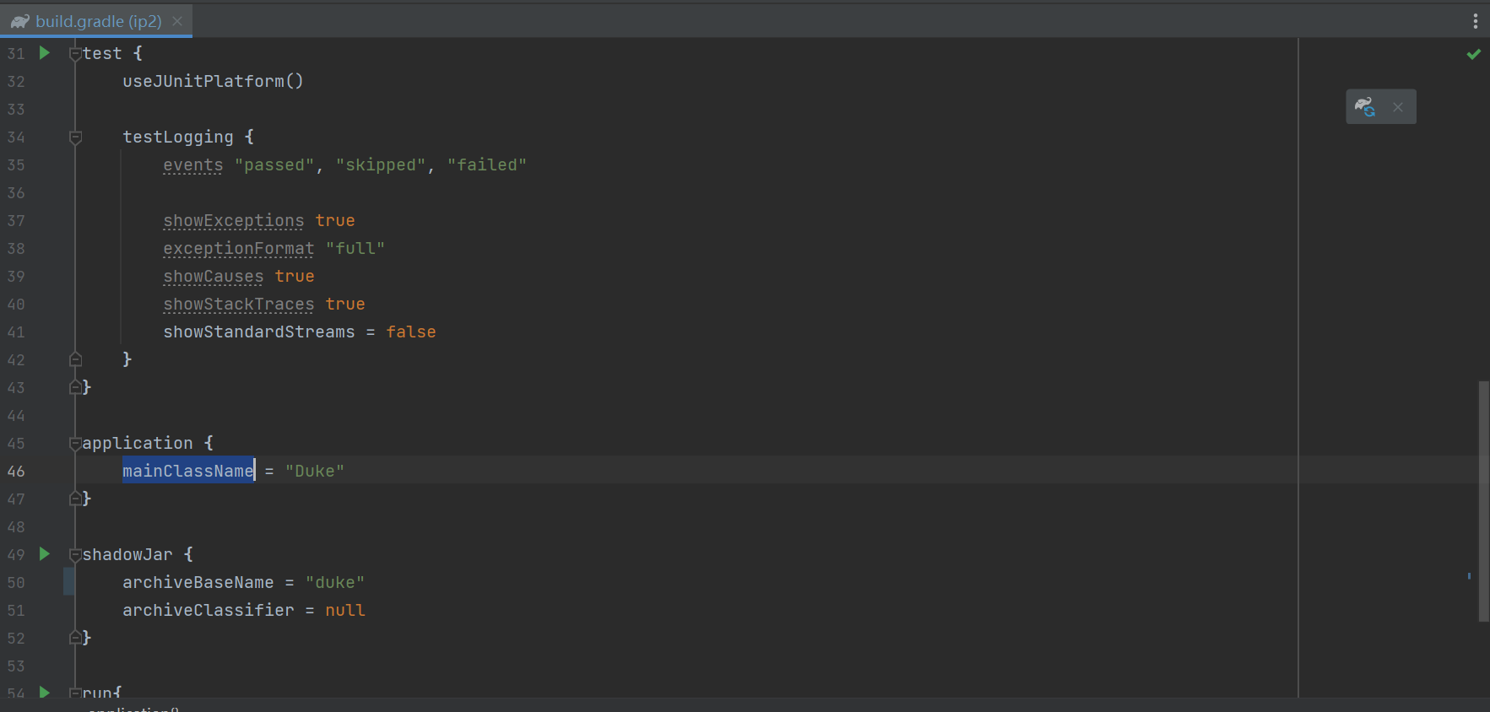This screenshot has height=712, width=1490.
Task: Click the Gradle elephant icon on the editor tab
Action: click(x=19, y=21)
